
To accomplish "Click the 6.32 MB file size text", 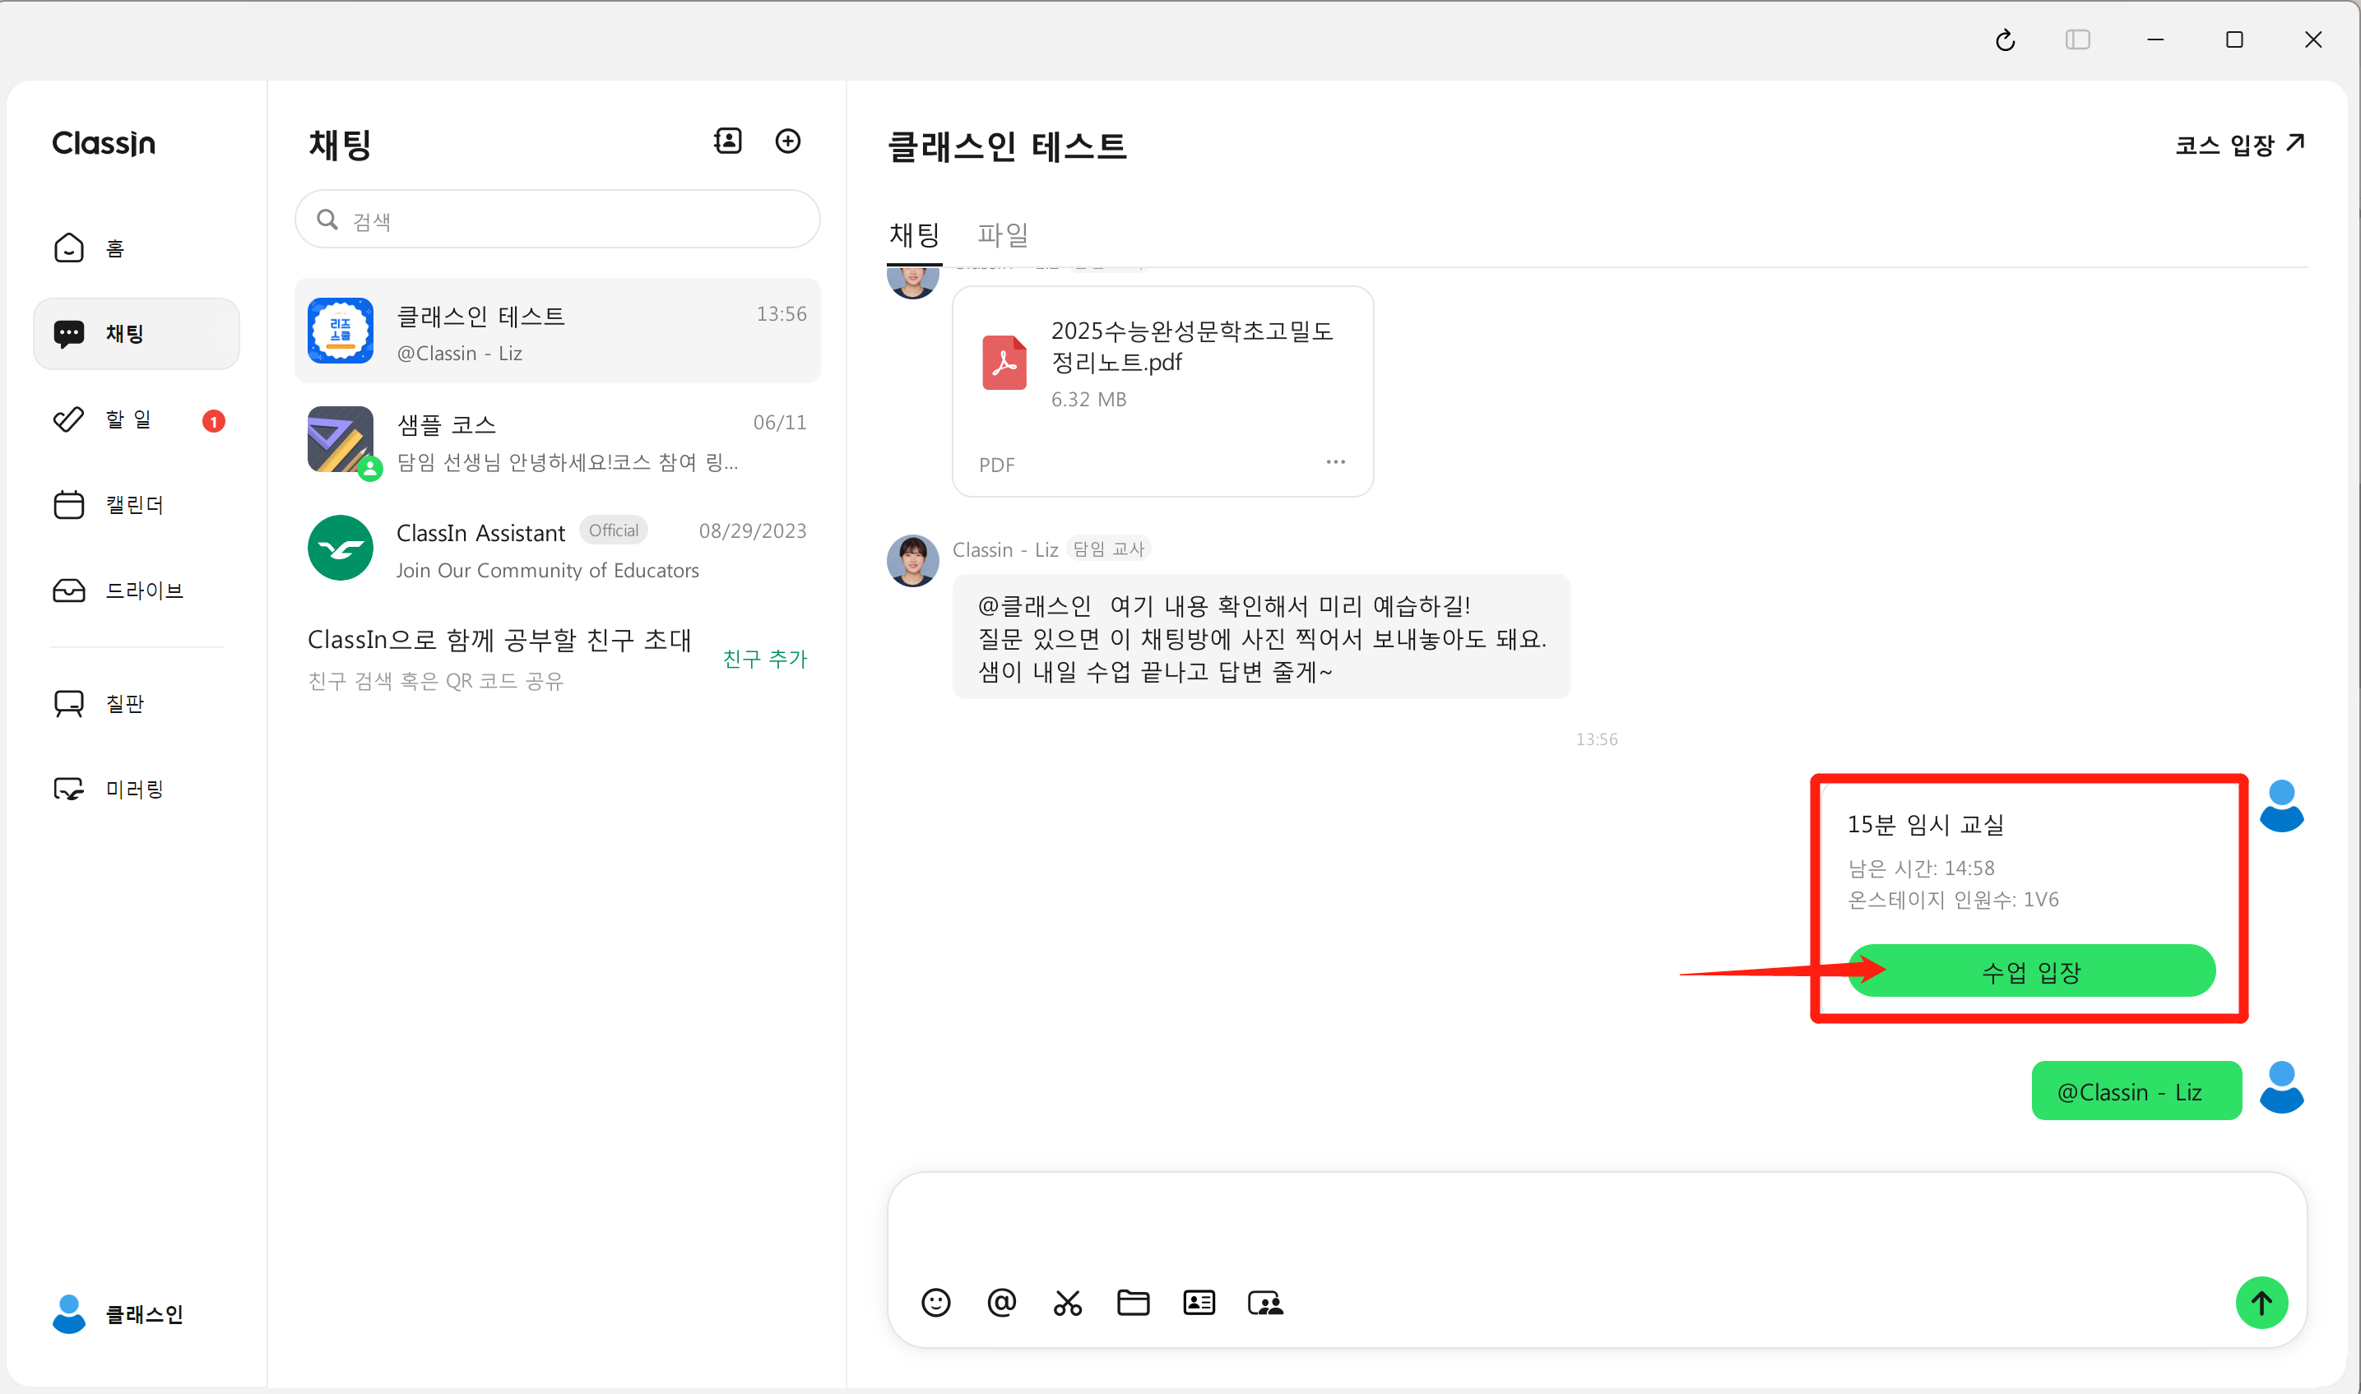I will pyautogui.click(x=1088, y=399).
